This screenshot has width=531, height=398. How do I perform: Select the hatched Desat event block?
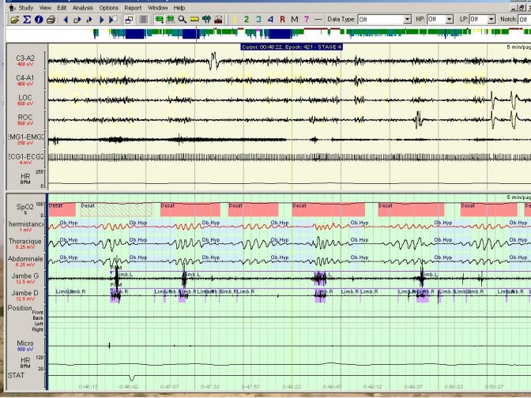116,210
